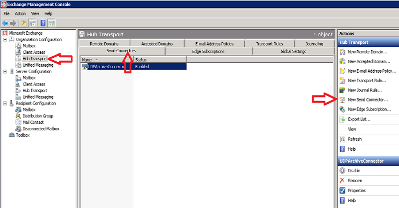Switch to the Accepted Domains tab
Screen dimensions: 399x208
tap(157, 44)
